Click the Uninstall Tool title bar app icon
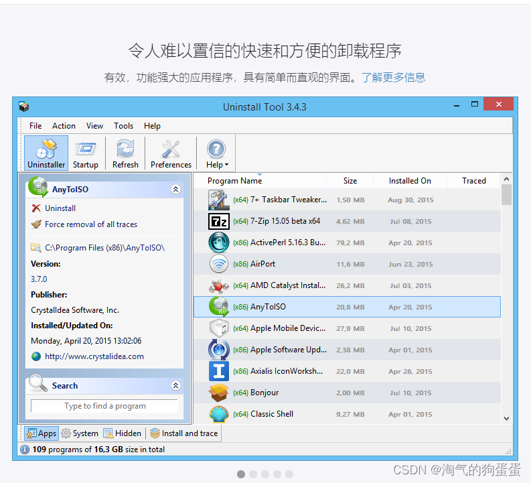This screenshot has width=531, height=483. click(23, 107)
